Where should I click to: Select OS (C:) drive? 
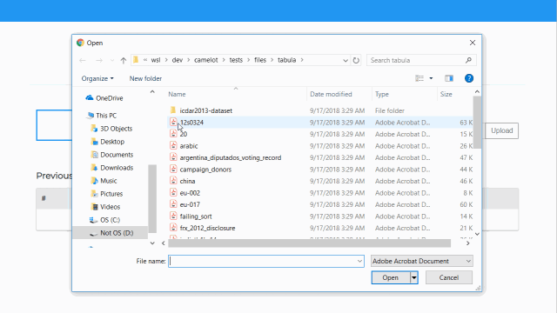coord(104,220)
